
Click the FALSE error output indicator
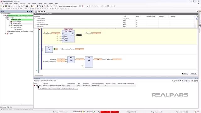click(79, 35)
